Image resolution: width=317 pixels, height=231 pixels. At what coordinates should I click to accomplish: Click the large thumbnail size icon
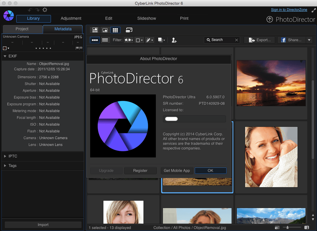tap(307, 228)
